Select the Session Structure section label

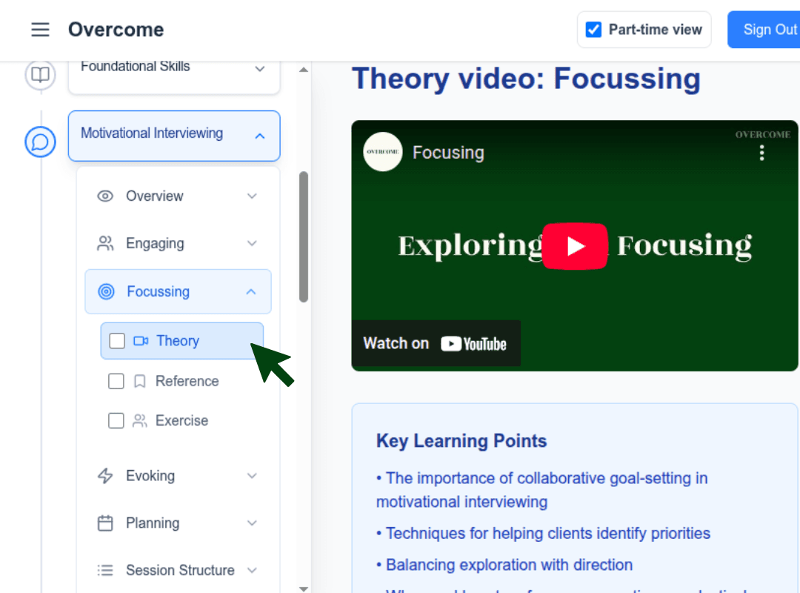[x=180, y=570]
